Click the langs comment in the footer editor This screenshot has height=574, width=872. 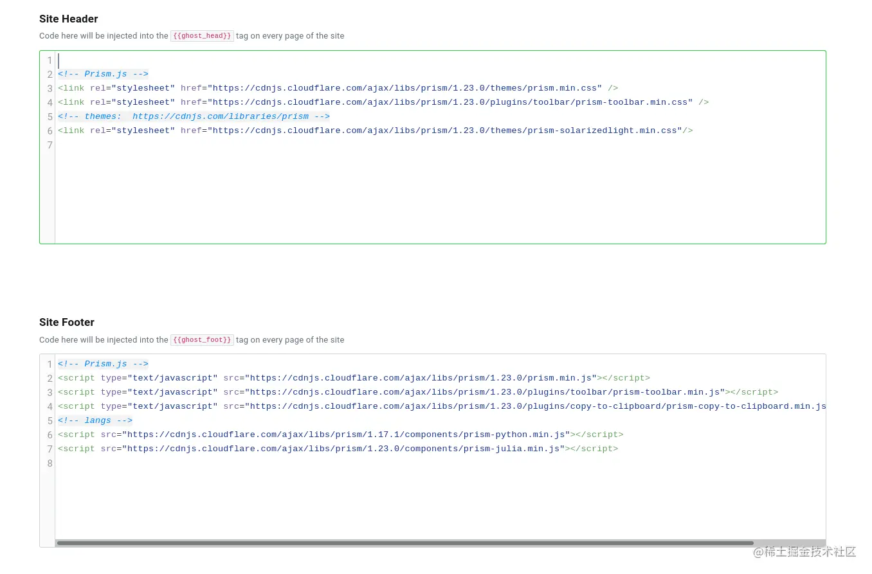[x=95, y=420]
